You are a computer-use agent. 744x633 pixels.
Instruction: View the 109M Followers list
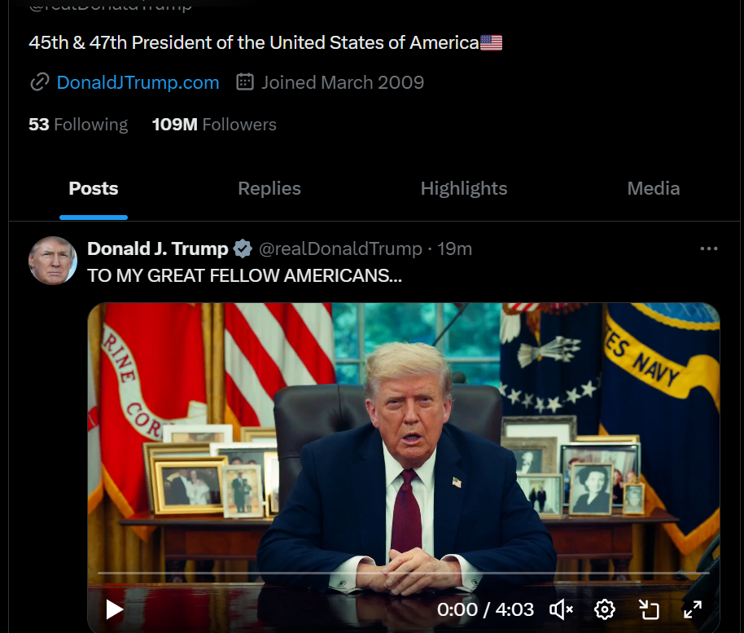pyautogui.click(x=214, y=125)
